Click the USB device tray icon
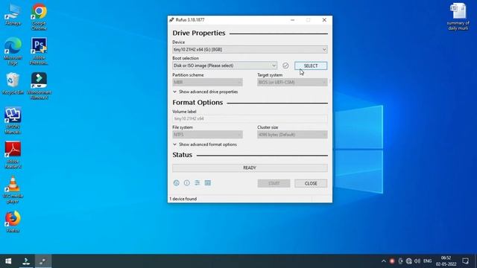Screen dimensions: 477x268 click(400, 261)
